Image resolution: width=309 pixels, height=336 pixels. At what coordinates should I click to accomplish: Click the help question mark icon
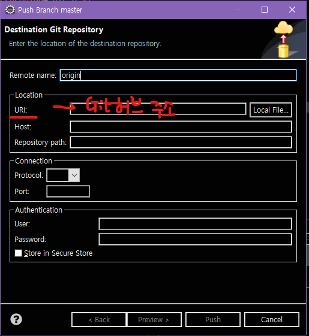click(16, 319)
